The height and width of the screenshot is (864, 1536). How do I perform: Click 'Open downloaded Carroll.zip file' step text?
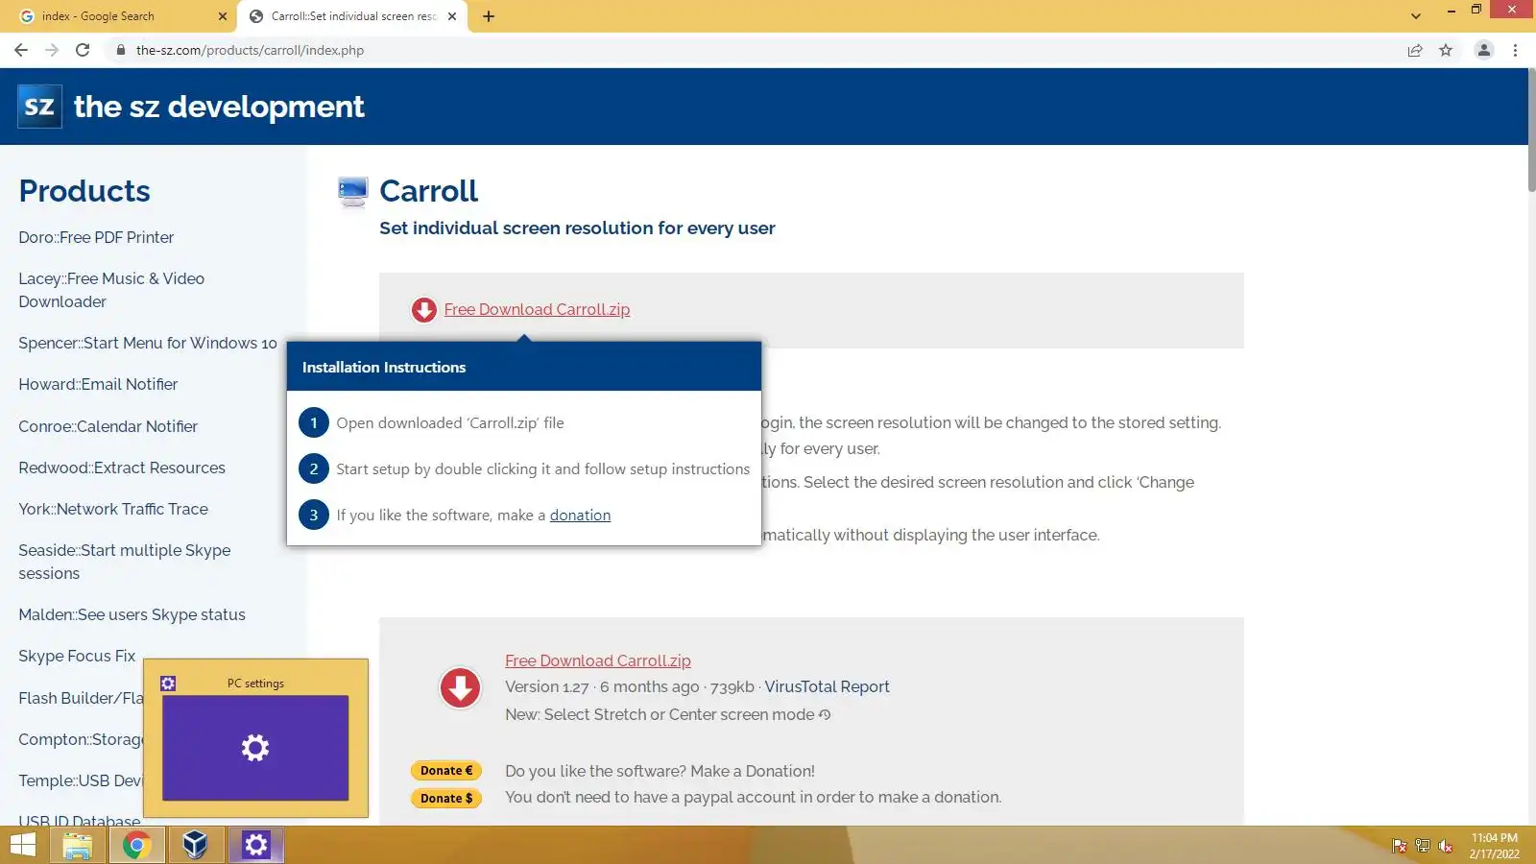[450, 423]
